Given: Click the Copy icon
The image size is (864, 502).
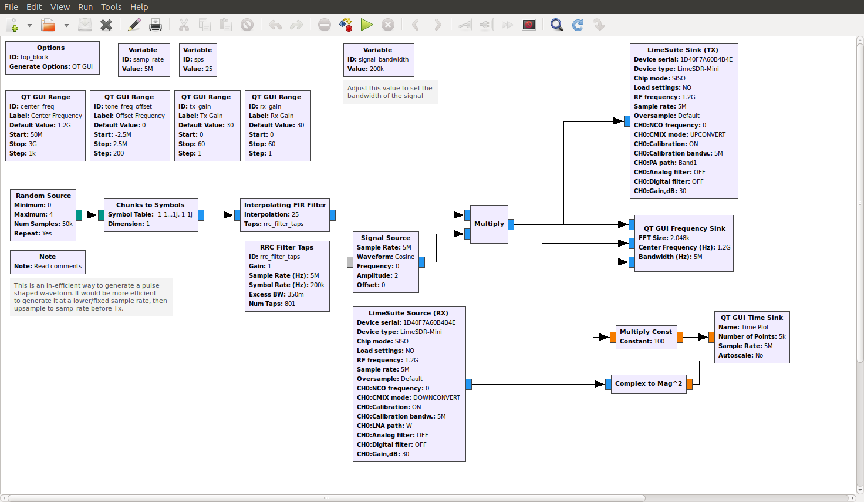Looking at the screenshot, I should click(205, 25).
